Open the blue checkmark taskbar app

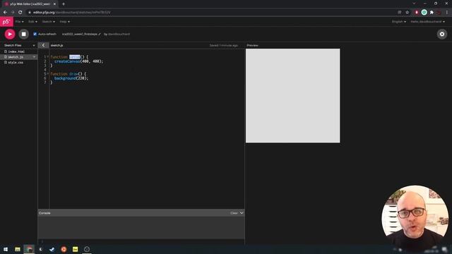pyautogui.click(x=52, y=249)
